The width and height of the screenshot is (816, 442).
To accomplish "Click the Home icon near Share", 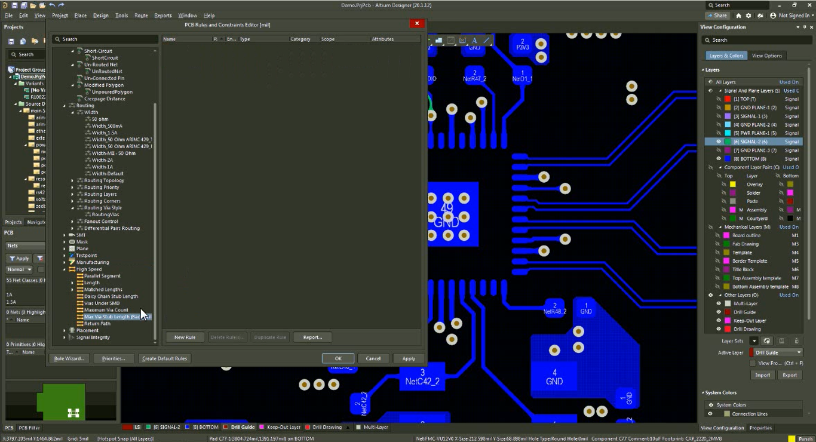I will [738, 16].
